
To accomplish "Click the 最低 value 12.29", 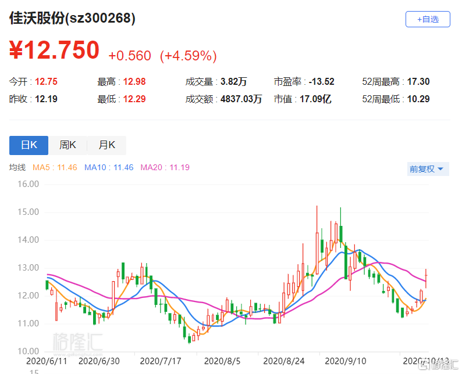I will [134, 99].
